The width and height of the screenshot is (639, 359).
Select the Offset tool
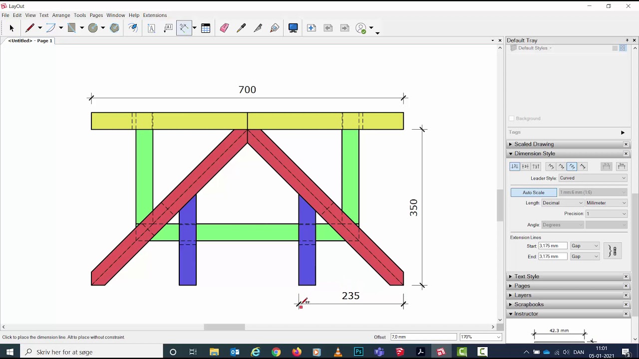(x=133, y=28)
